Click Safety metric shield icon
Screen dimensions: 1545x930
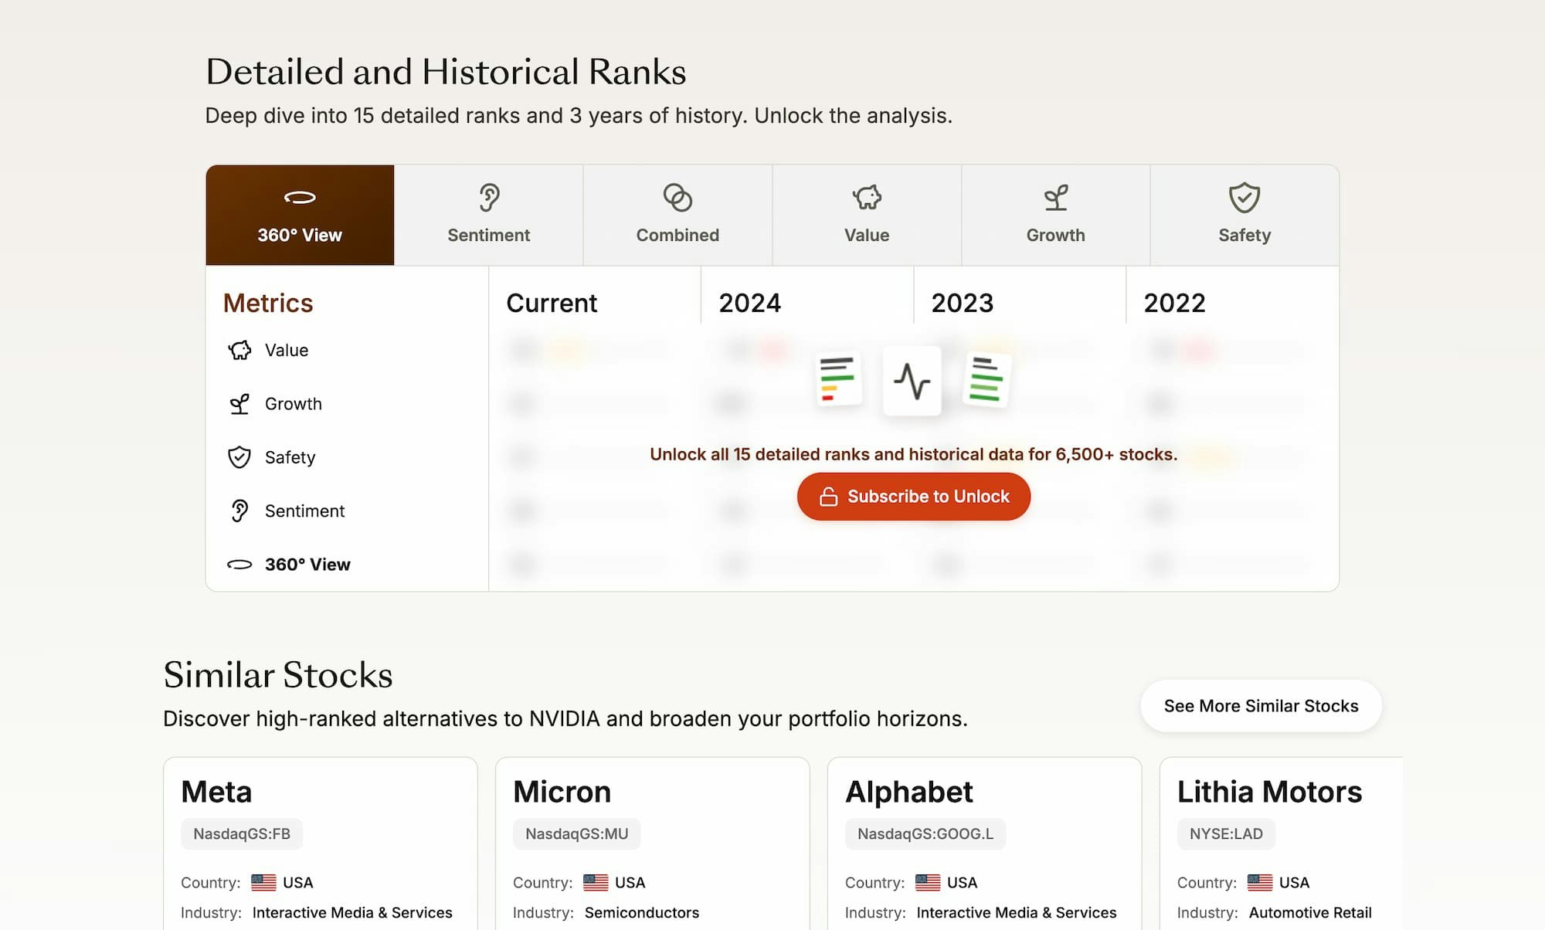coord(239,457)
